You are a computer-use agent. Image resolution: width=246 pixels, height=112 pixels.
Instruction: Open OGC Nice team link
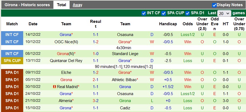pos(66,42)
